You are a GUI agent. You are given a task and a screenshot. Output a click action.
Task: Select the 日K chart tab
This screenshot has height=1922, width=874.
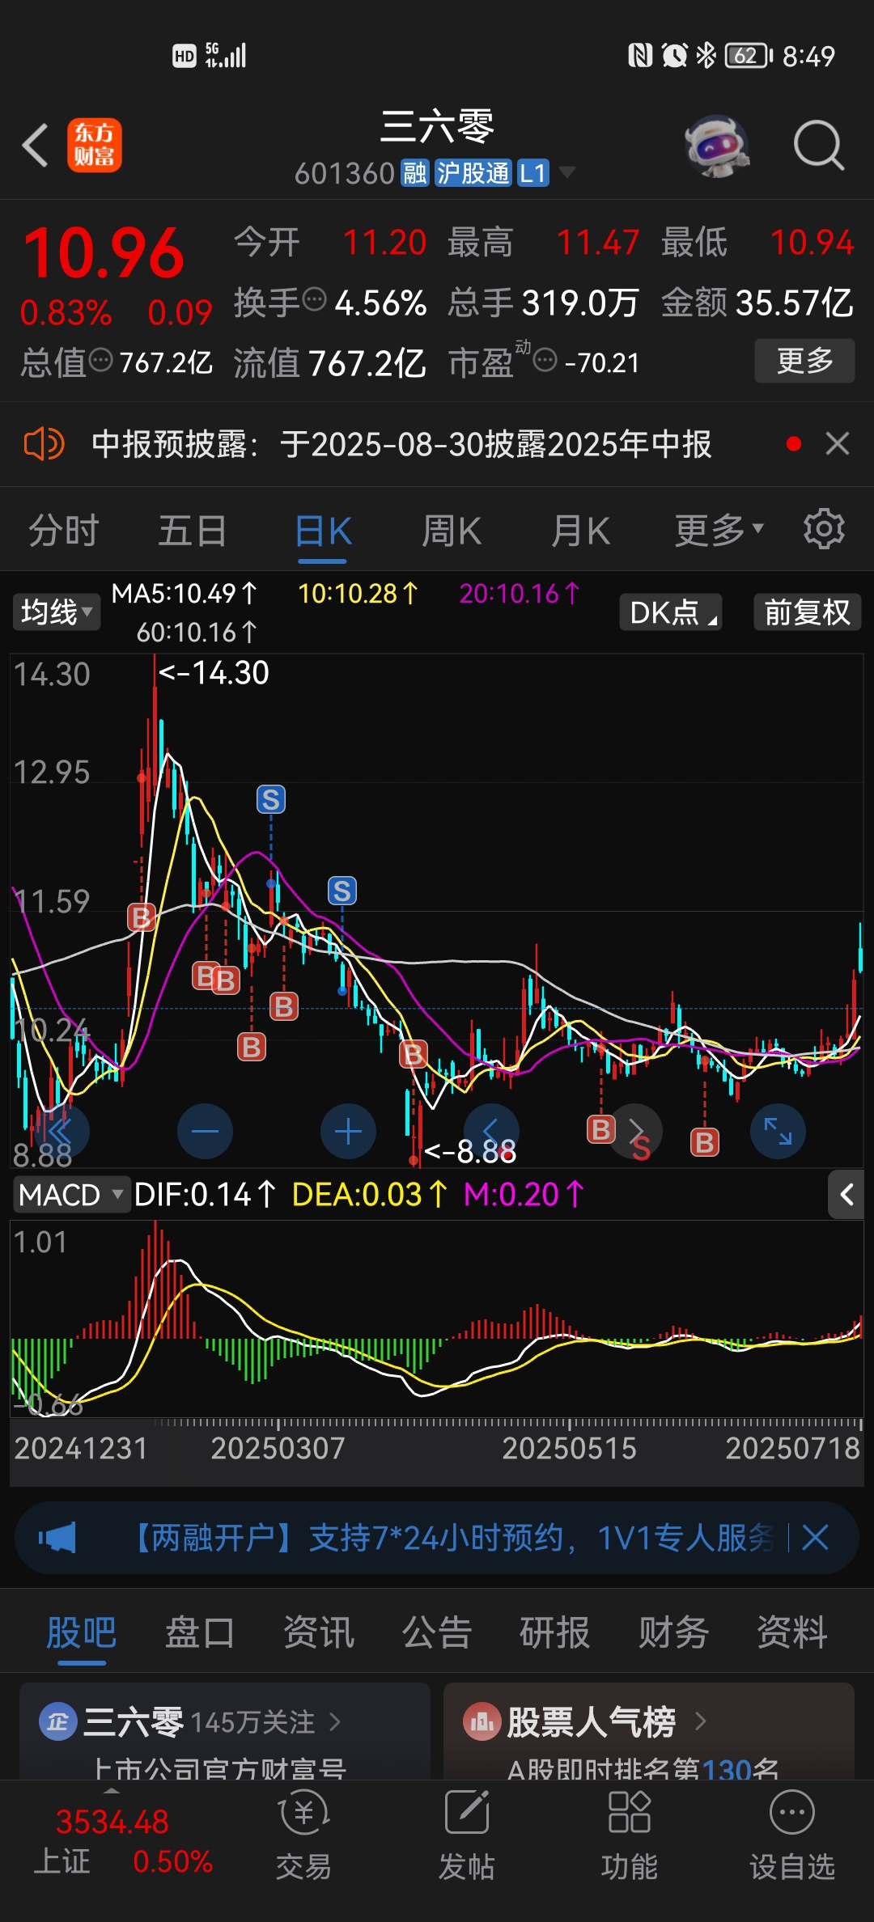pos(323,532)
